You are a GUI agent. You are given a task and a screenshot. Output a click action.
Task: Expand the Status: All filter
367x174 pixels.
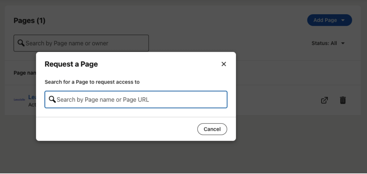[328, 43]
